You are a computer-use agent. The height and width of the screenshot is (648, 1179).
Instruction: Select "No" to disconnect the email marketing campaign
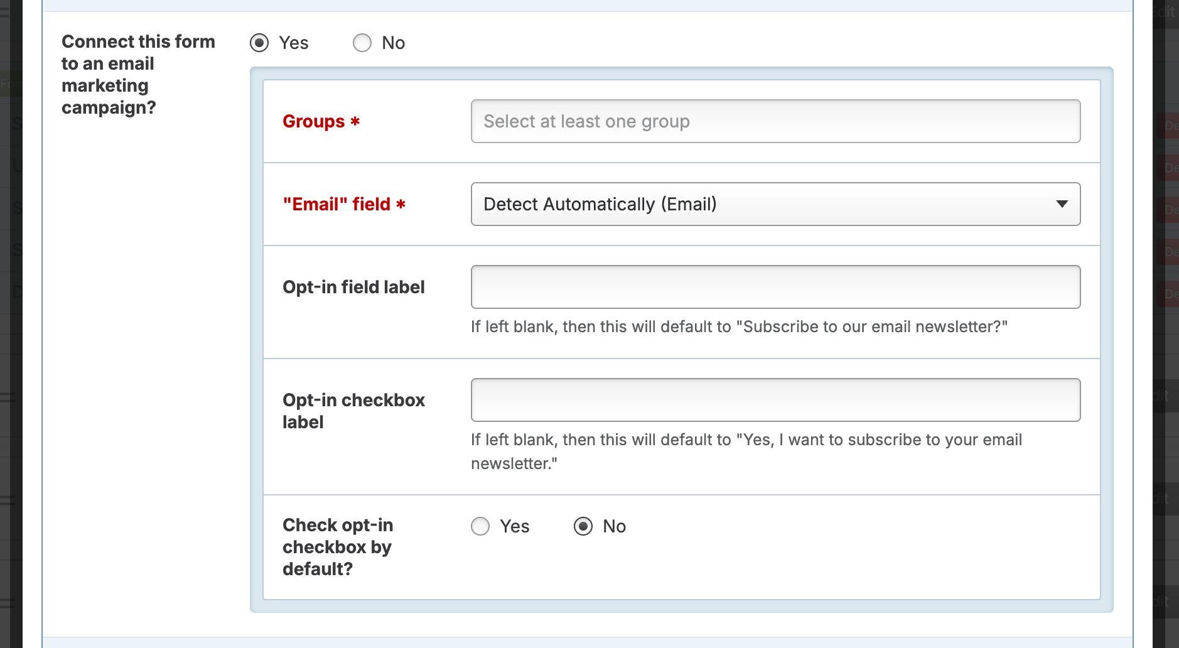(362, 43)
